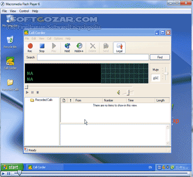Click inside the Search text field

93,57
